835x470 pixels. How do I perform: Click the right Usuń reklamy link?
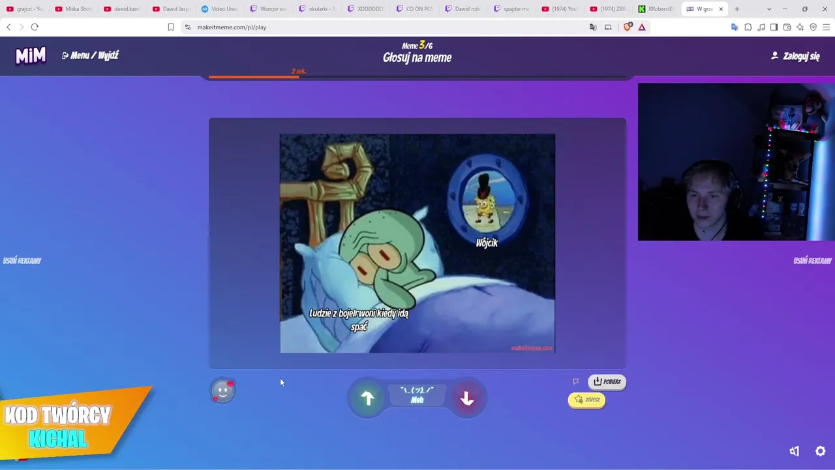812,260
